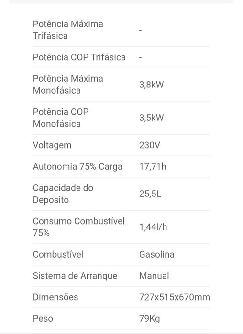Viewport: 243px width, 334px height.
Task: Click the Capacidade do Deposito label
Action: (x=63, y=194)
